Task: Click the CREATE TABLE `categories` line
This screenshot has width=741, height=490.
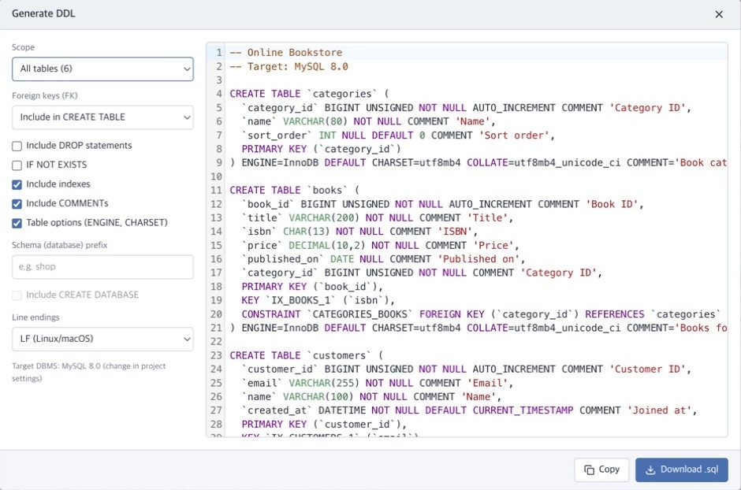Action: pyautogui.click(x=309, y=94)
